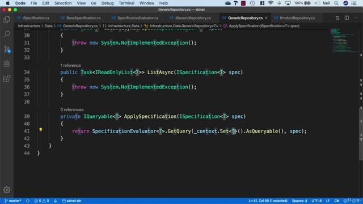Open the errors and warnings count

click(x=41, y=201)
